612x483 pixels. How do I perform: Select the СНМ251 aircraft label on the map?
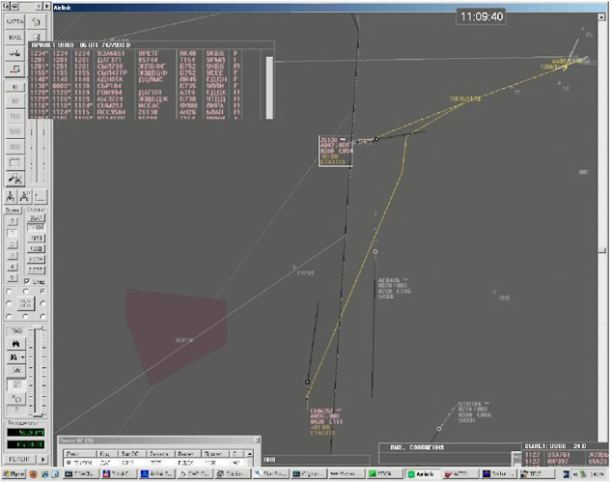pyautogui.click(x=326, y=422)
